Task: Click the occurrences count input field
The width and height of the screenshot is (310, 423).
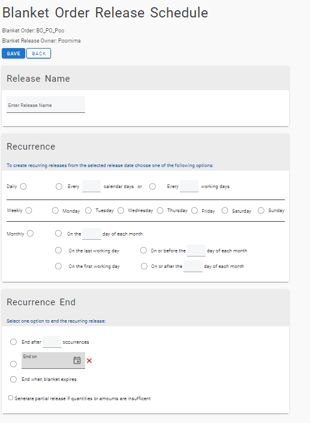Action: pyautogui.click(x=52, y=342)
